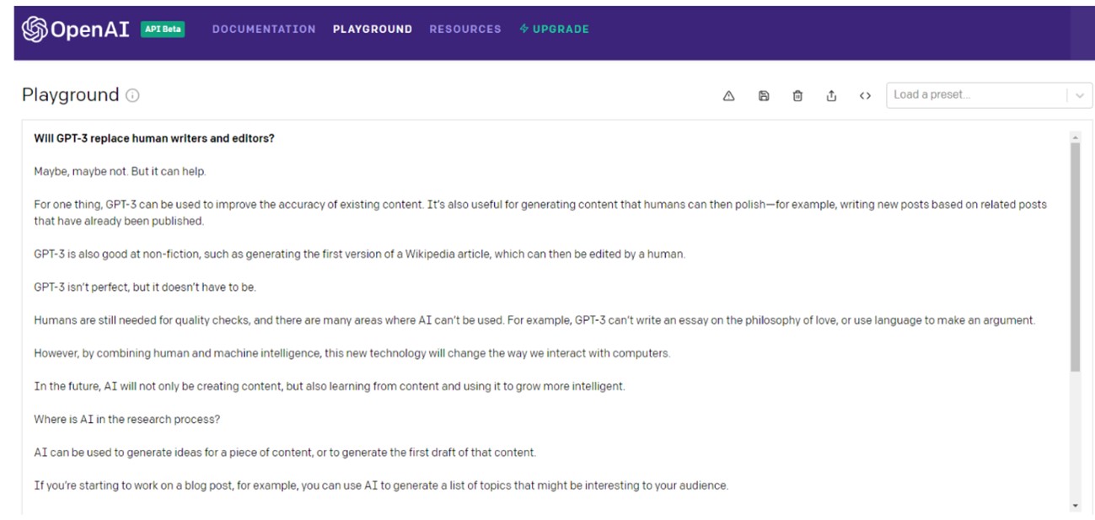Place cursor in 'Maybe, maybe not' line
Image resolution: width=1095 pixels, height=520 pixels.
click(120, 171)
